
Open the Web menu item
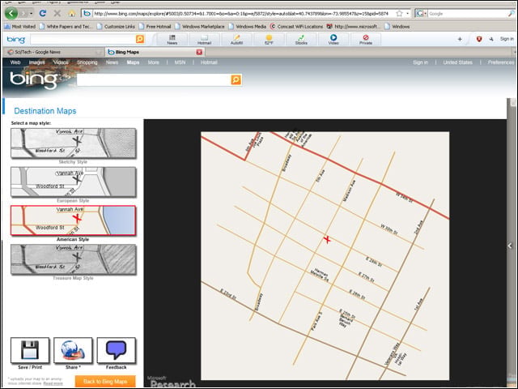point(15,62)
